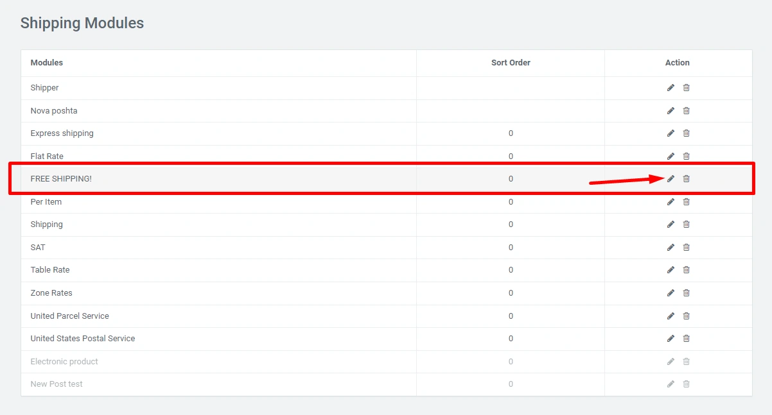
Task: Edit the Shipper module
Action: (x=671, y=88)
